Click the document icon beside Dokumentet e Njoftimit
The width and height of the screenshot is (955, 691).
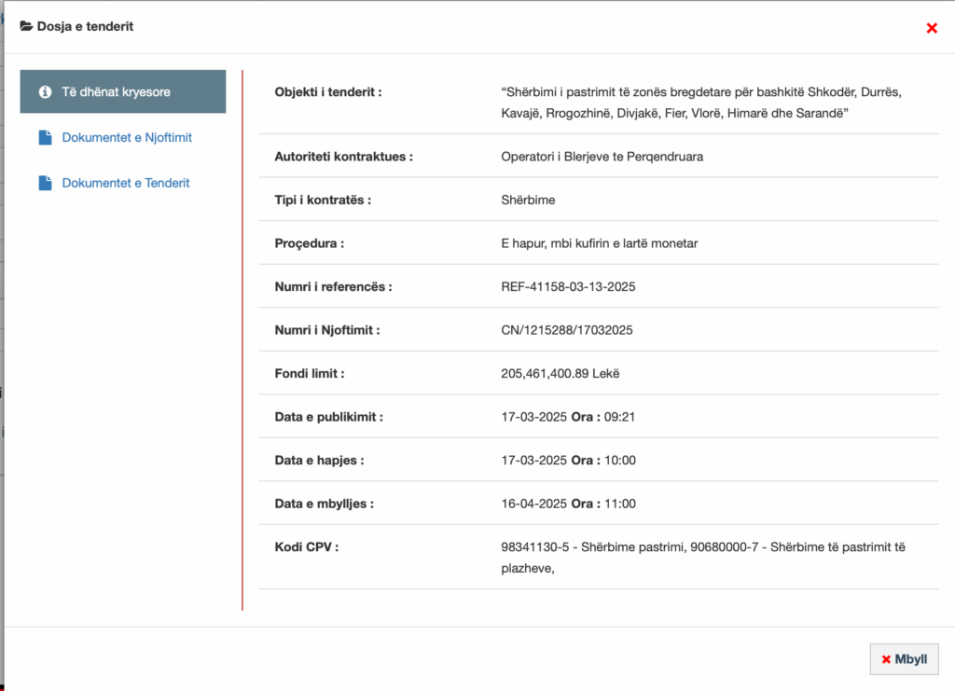point(45,138)
